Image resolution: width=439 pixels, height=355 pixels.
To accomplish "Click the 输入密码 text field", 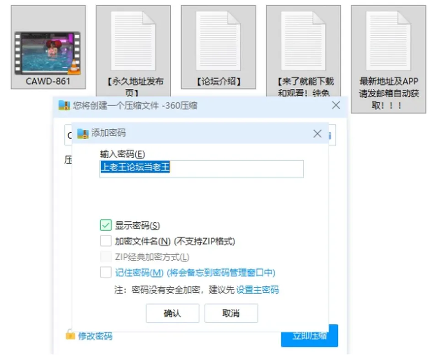I will [x=201, y=169].
